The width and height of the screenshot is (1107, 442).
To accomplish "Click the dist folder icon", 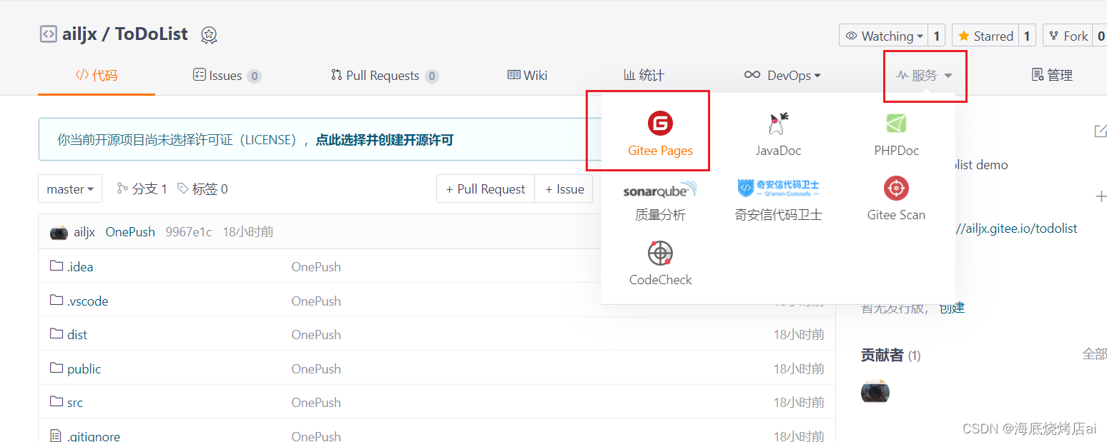I will click(x=56, y=333).
